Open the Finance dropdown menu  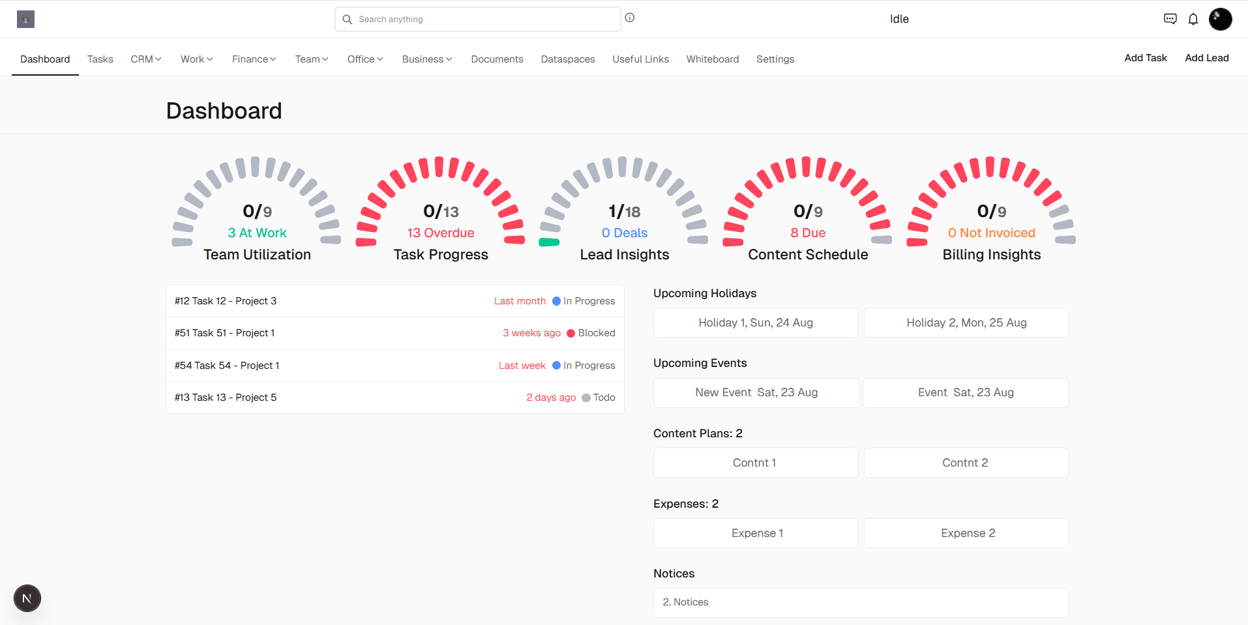[x=253, y=59]
